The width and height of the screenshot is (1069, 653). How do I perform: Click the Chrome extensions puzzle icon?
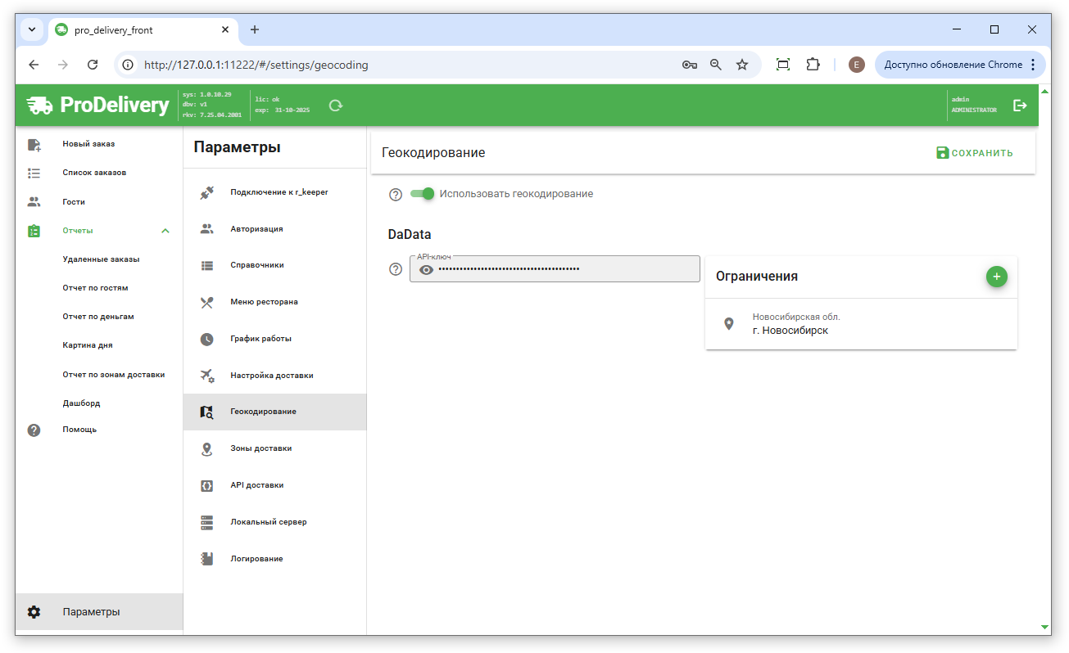point(813,65)
